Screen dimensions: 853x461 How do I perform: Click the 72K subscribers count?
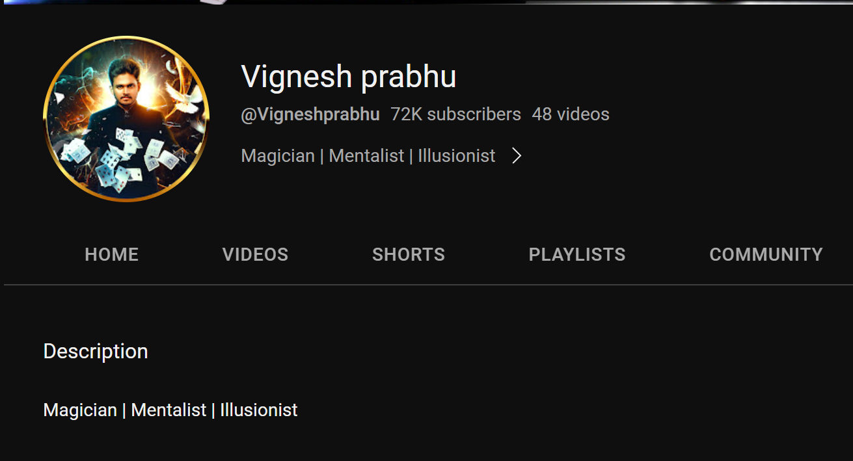click(455, 114)
